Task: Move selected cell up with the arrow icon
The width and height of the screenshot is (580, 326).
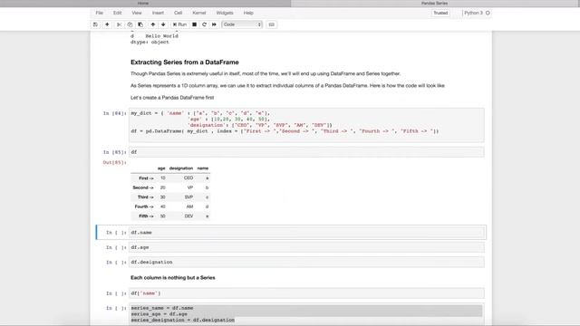Action: click(152, 24)
